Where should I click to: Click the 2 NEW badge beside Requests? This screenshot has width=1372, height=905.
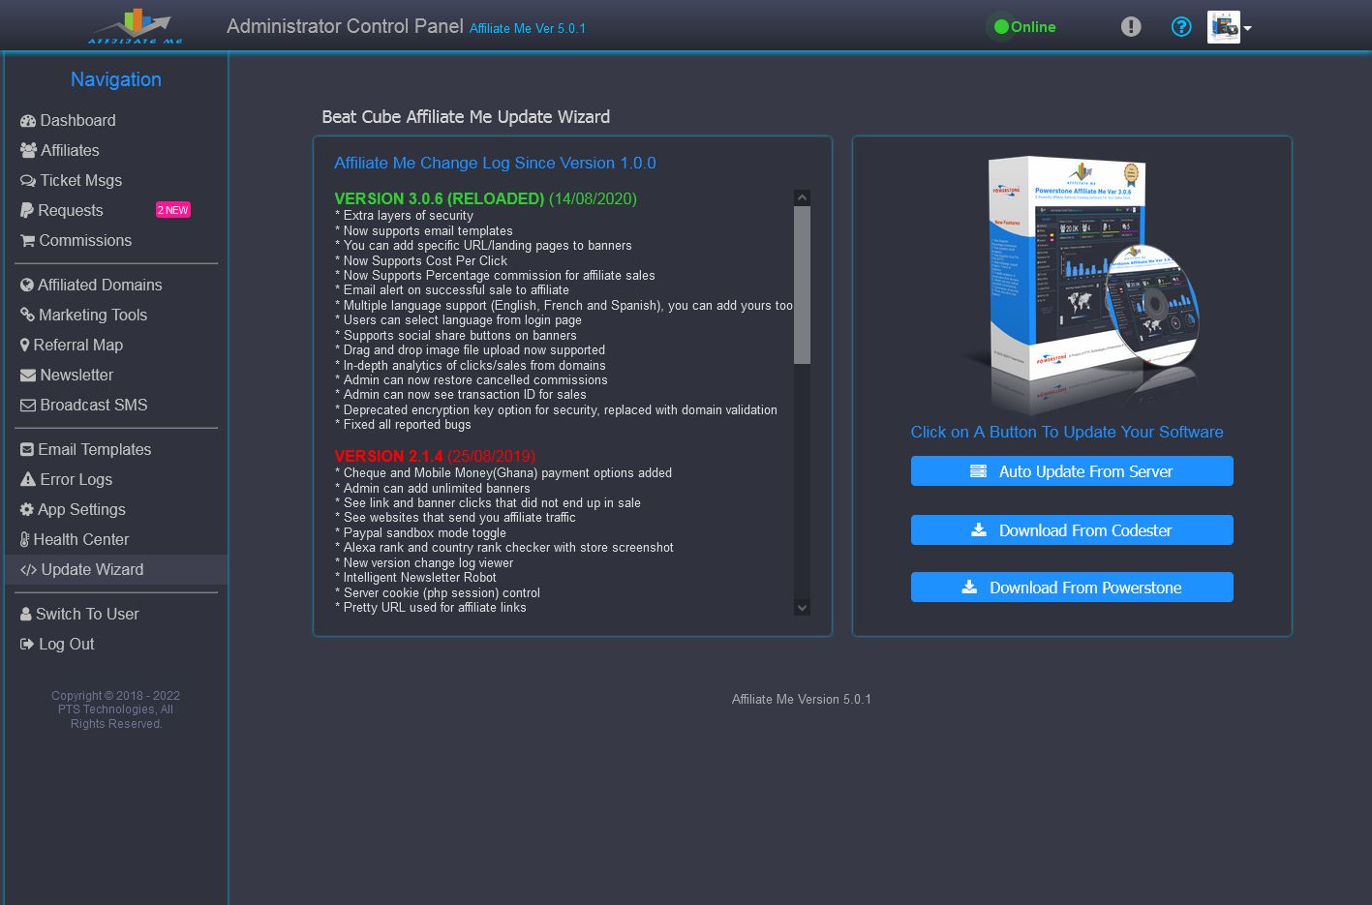[x=173, y=210]
